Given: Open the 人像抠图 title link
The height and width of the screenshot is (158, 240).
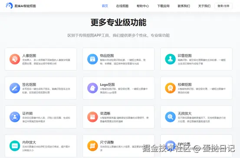Looking at the screenshot, I should coord(29,56).
